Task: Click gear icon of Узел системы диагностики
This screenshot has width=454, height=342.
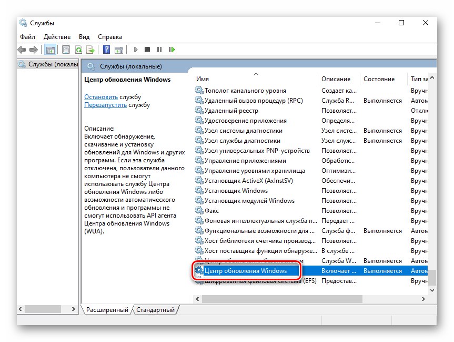Action: click(199, 130)
